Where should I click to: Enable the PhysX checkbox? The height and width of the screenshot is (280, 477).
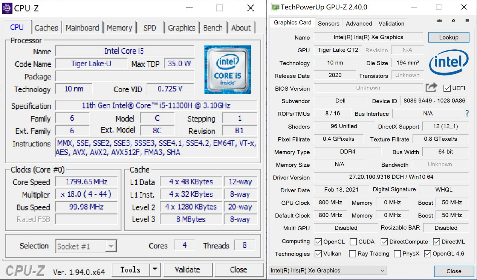click(x=397, y=254)
